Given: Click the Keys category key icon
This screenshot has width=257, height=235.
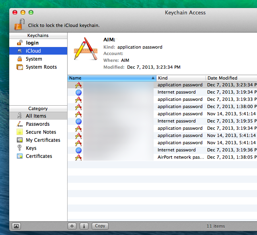Looking at the screenshot, I should 19,148.
